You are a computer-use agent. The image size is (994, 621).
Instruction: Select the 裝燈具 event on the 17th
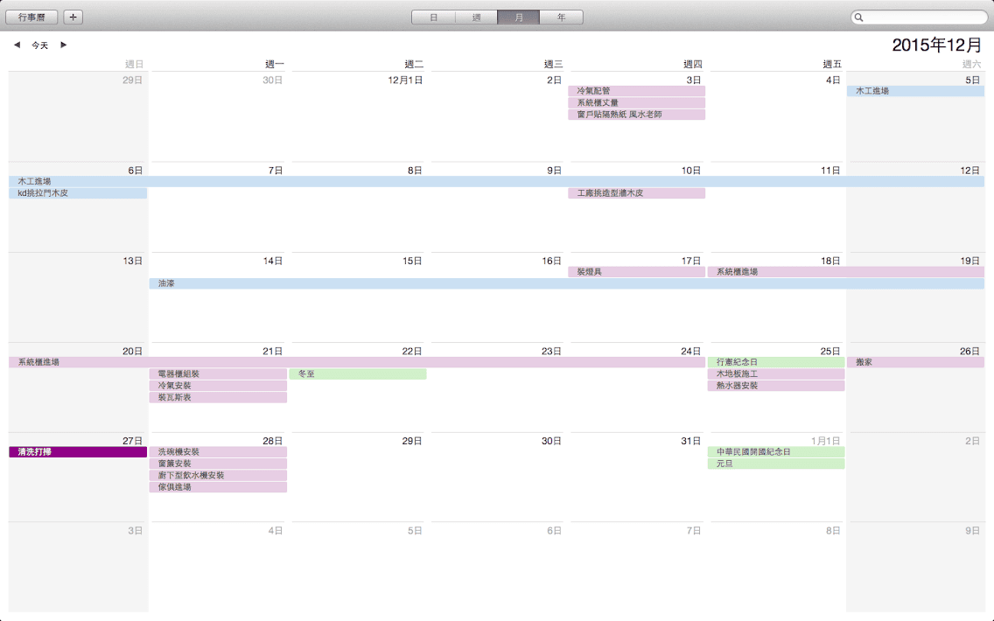click(636, 272)
